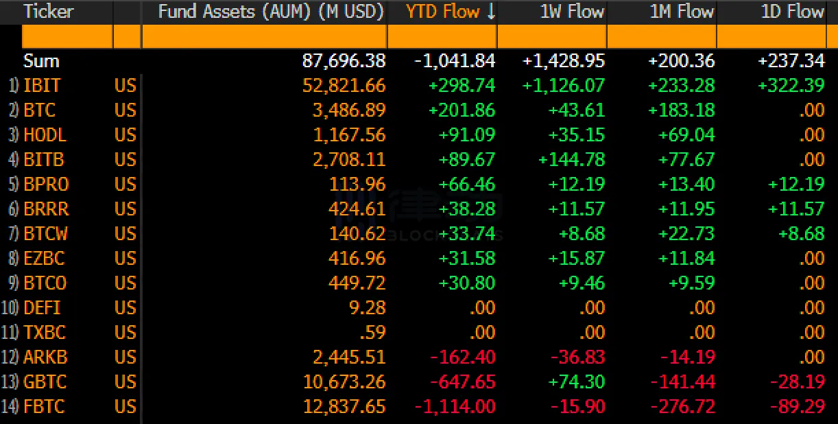
Task: Select the IBIT ticker row
Action: click(43, 85)
